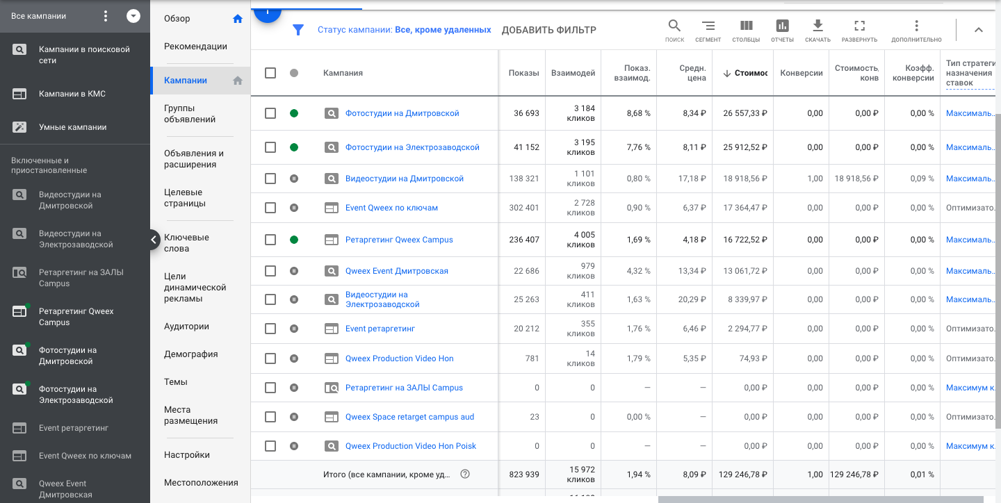
Task: Open the Столбцы columns editor
Action: [x=746, y=31]
